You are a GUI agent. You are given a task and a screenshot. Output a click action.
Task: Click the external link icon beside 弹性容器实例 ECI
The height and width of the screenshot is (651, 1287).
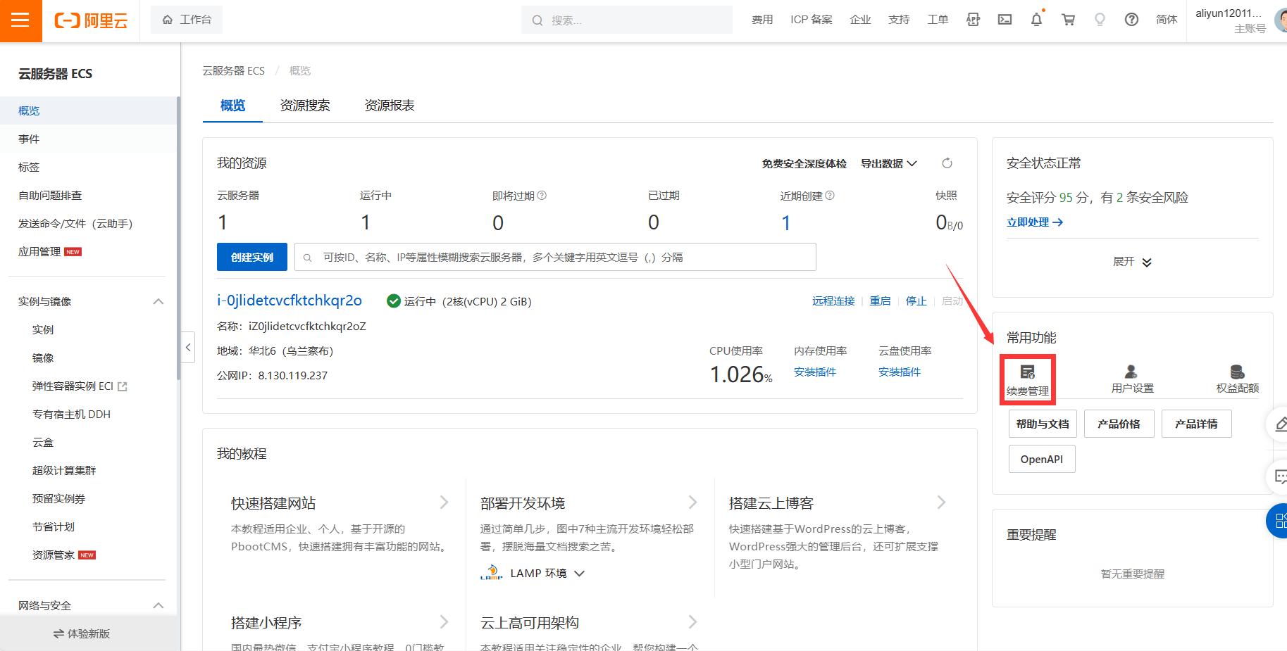point(123,386)
